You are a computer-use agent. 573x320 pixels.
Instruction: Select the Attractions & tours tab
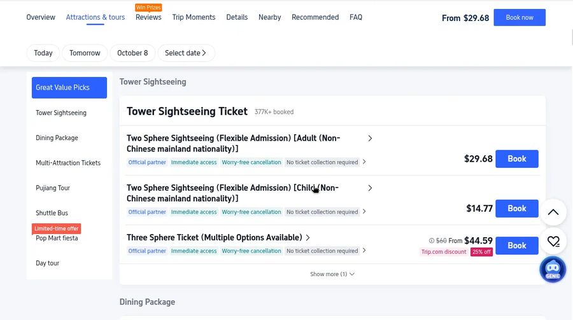(x=95, y=17)
